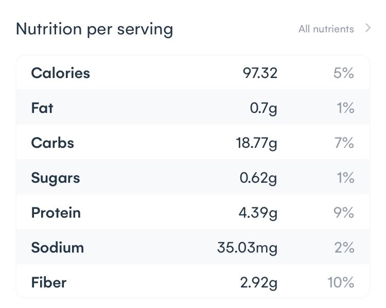Click the 0.62g sugars amount
386x308 pixels.
pyautogui.click(x=258, y=178)
